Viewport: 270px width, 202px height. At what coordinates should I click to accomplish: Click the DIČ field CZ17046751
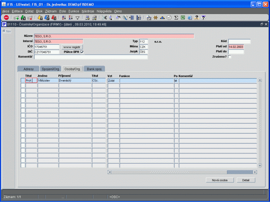[47, 52]
